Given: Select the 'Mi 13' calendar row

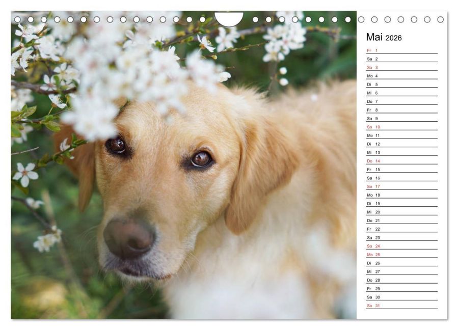Looking at the screenshot, I should point(401,152).
